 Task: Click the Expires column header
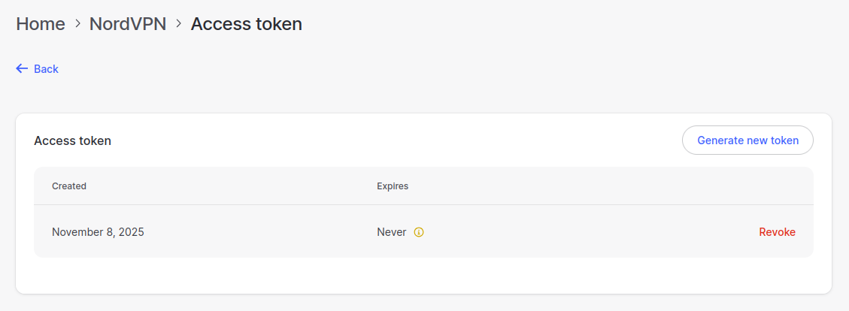click(393, 186)
